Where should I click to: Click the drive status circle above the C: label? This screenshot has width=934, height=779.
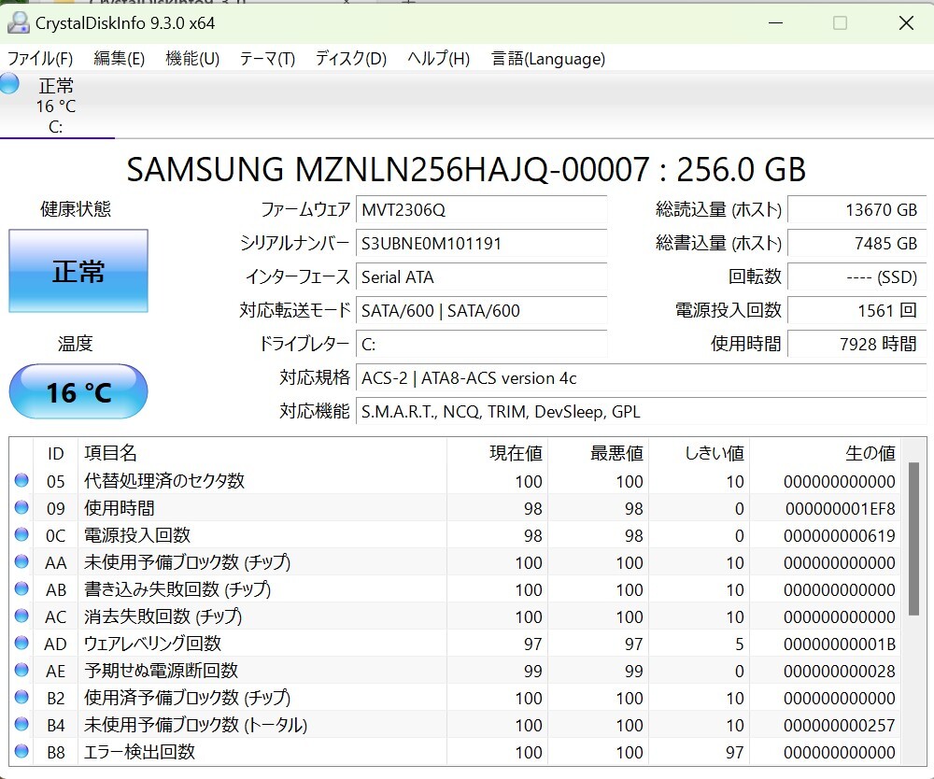[x=9, y=84]
